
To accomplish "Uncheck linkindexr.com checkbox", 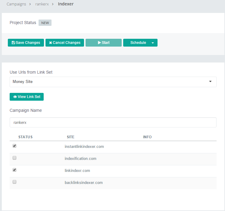I will [14, 170].
